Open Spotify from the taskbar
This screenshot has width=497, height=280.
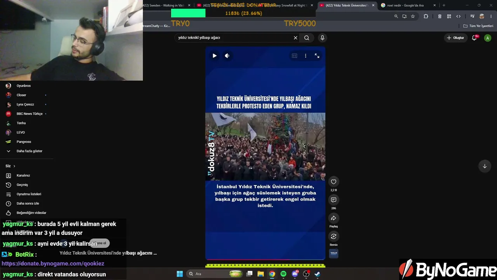(283, 274)
